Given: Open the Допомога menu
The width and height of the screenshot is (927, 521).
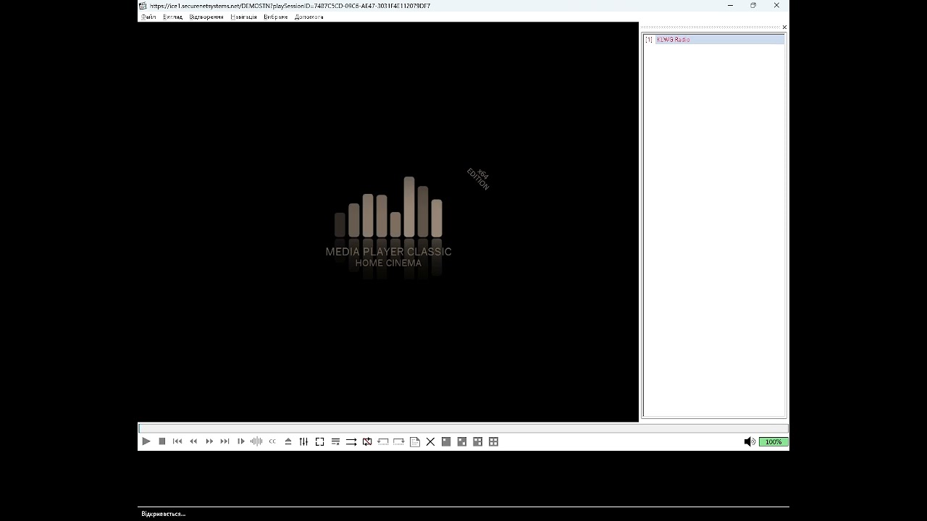Looking at the screenshot, I should point(309,17).
